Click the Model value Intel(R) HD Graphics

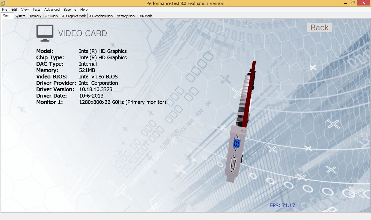click(103, 51)
